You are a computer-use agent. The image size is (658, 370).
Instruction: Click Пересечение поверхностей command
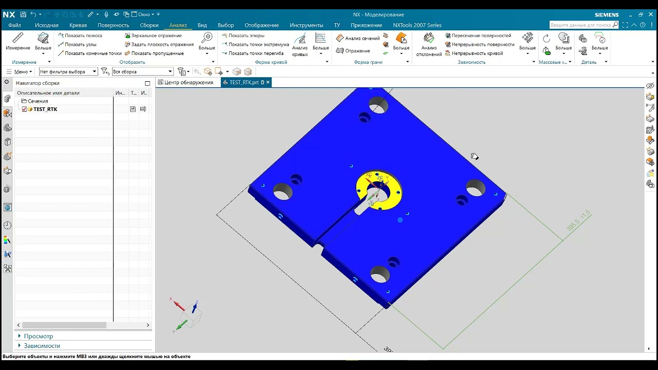(x=478, y=35)
